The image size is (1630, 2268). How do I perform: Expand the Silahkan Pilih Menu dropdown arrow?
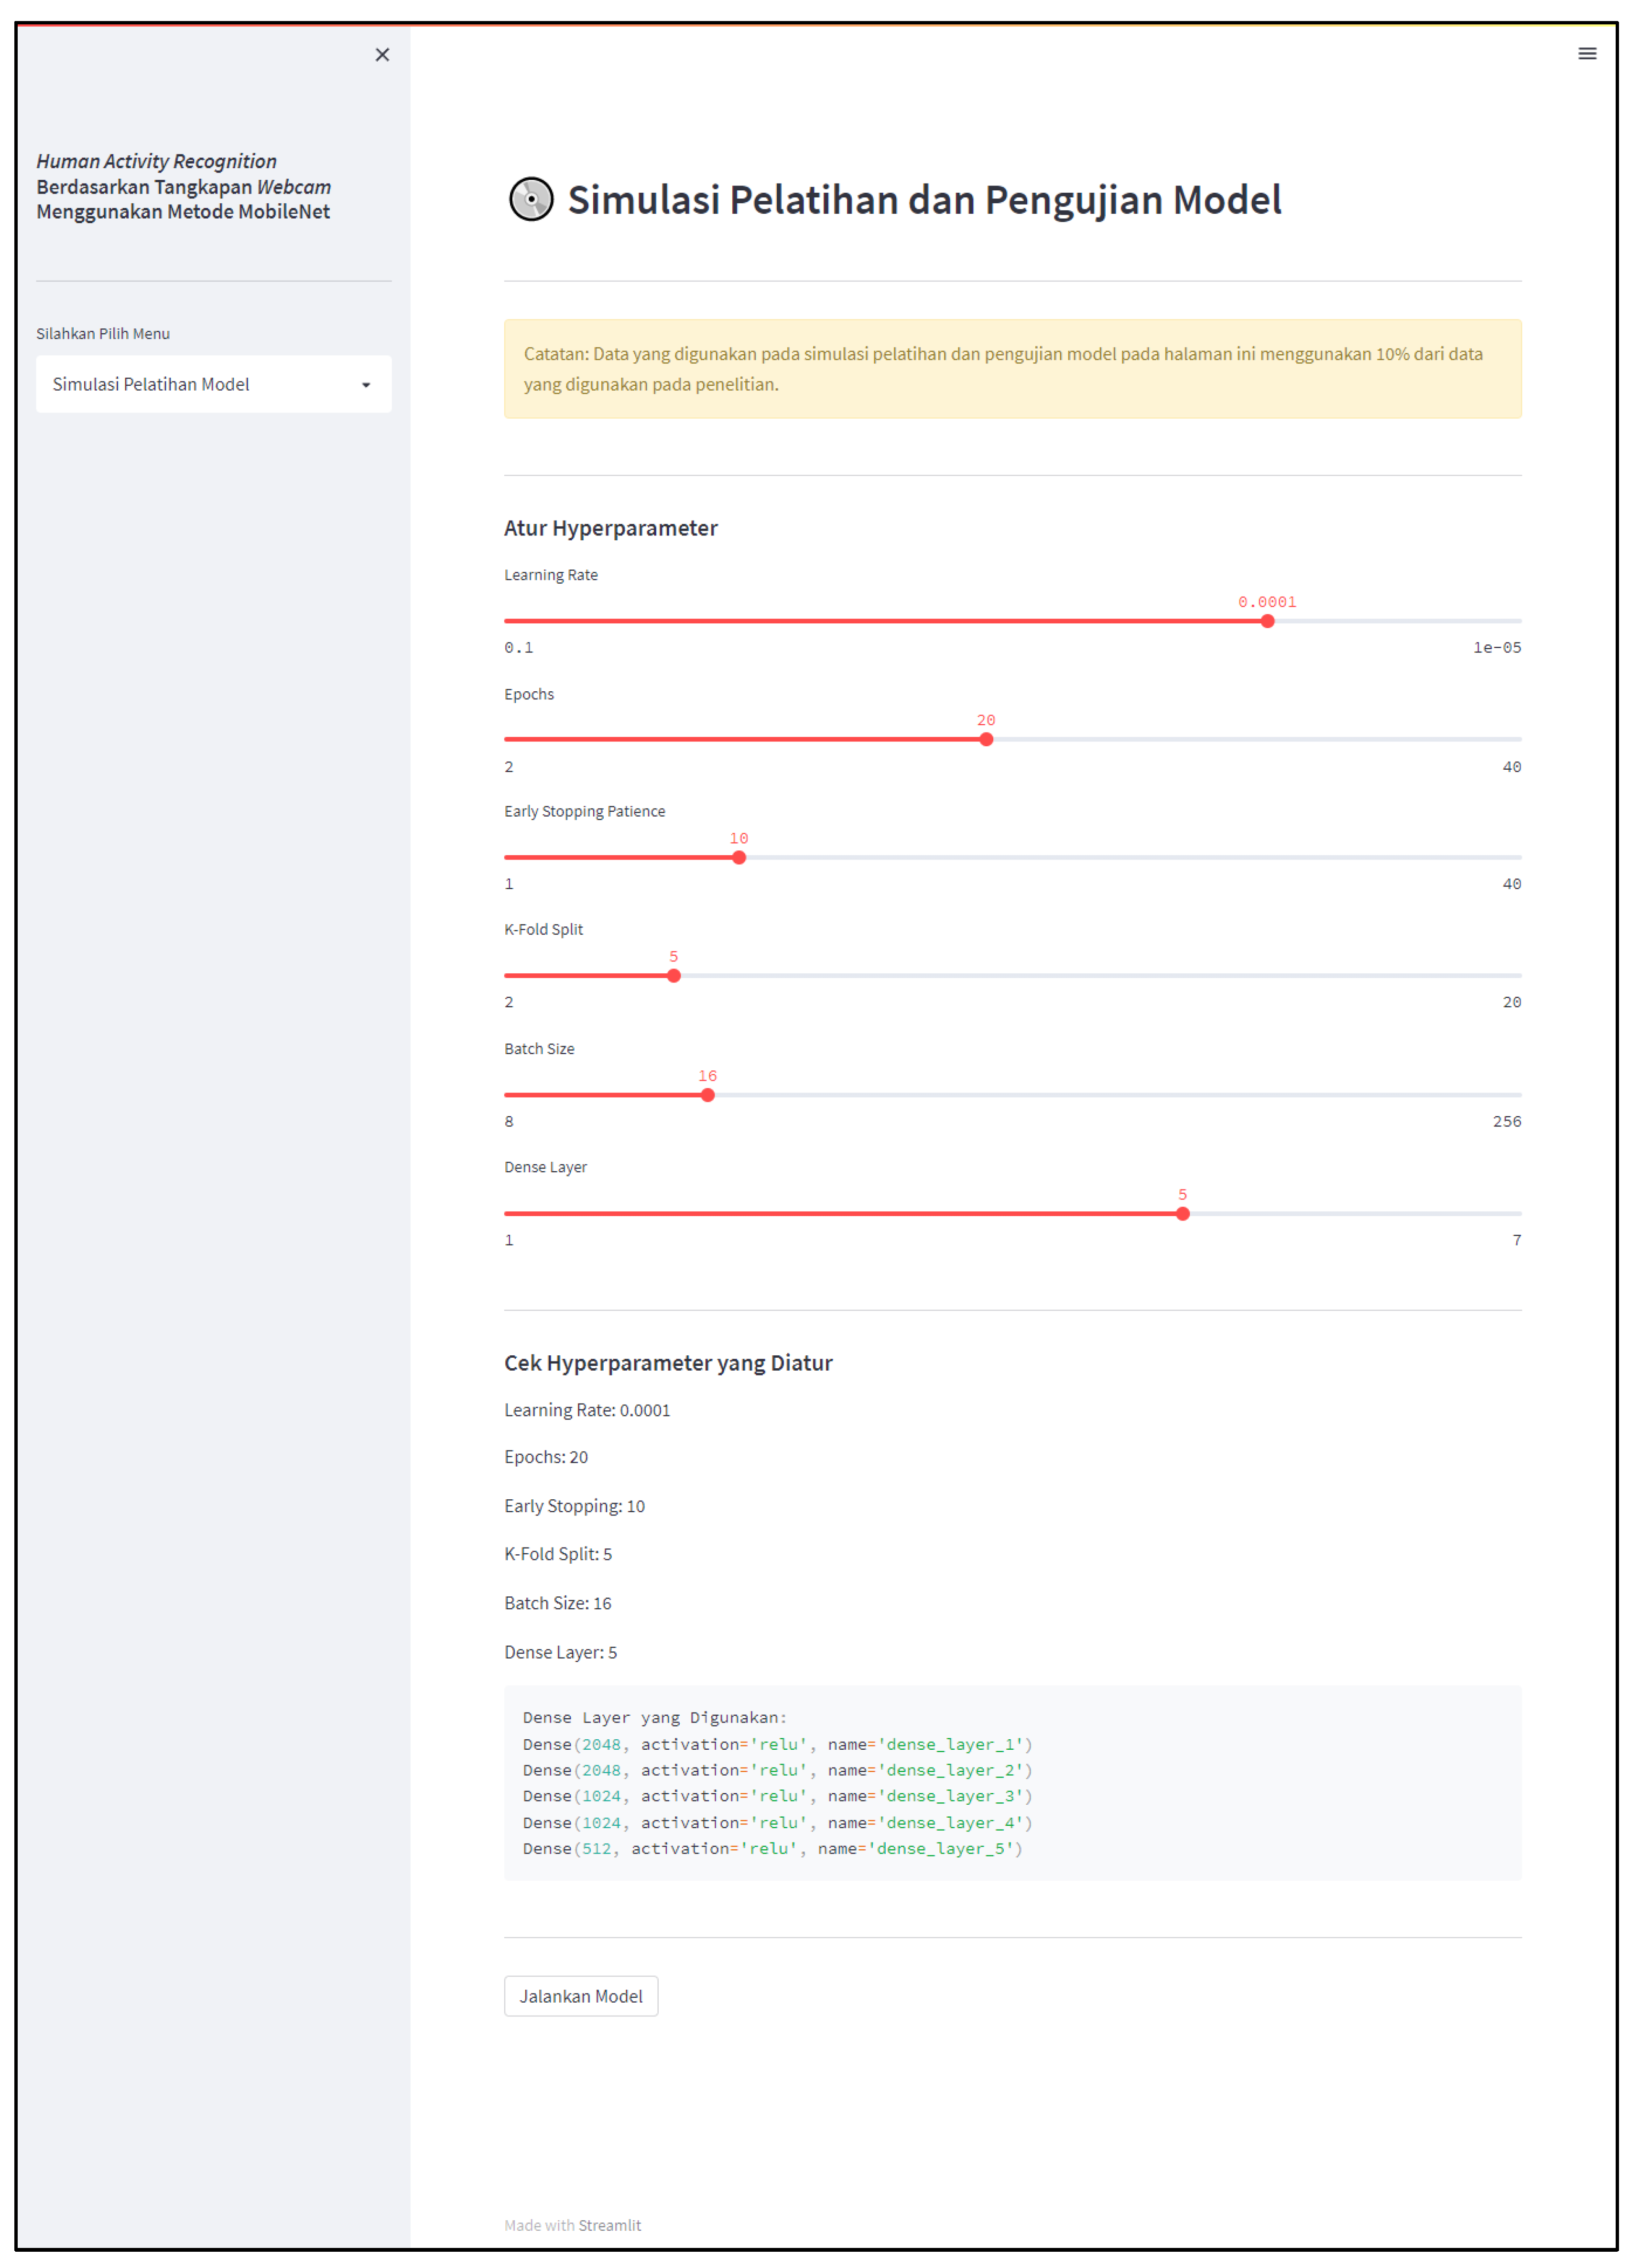366,385
